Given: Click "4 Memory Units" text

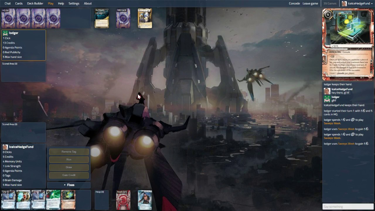Looking at the screenshot, I should (12, 161).
